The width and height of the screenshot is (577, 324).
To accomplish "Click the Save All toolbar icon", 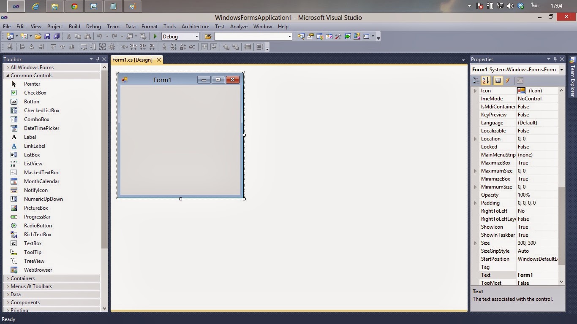I will (56, 37).
